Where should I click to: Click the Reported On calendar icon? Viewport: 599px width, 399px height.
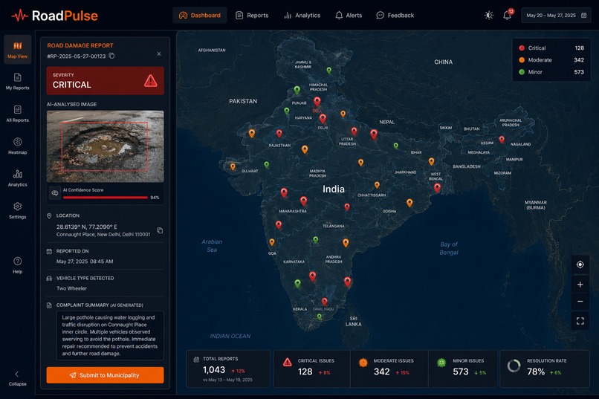click(x=49, y=251)
